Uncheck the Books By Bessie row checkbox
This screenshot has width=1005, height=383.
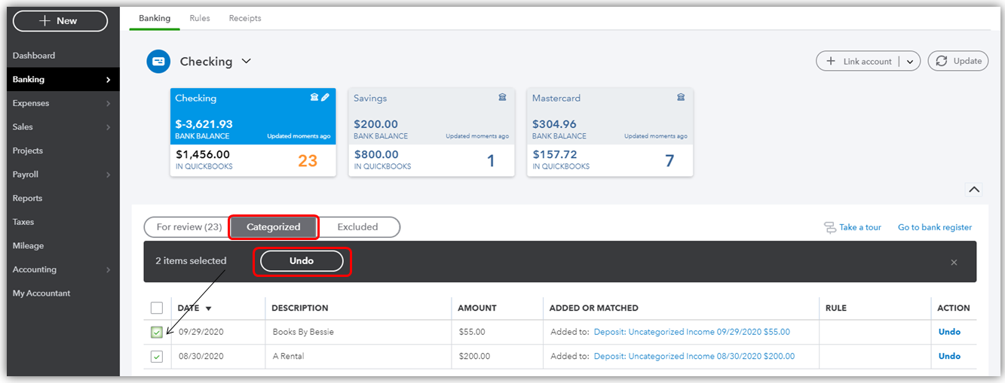157,332
